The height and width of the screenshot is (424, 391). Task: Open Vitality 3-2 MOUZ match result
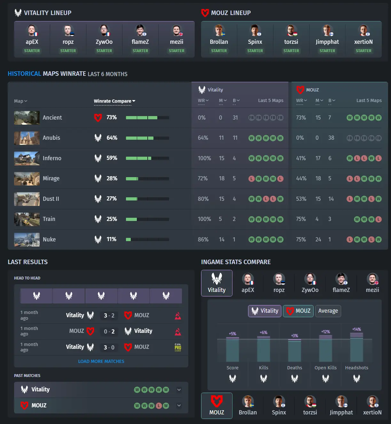coord(101,316)
